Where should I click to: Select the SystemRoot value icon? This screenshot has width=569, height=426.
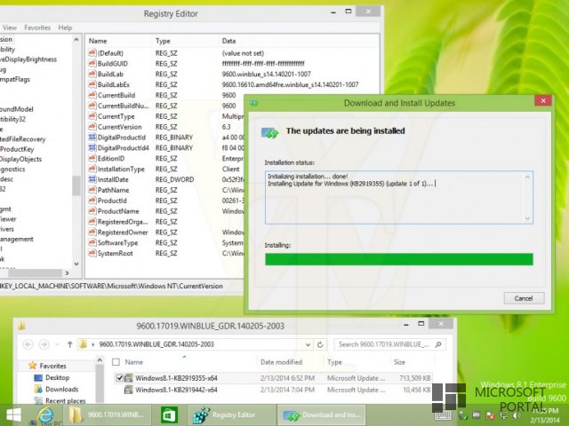click(x=92, y=253)
